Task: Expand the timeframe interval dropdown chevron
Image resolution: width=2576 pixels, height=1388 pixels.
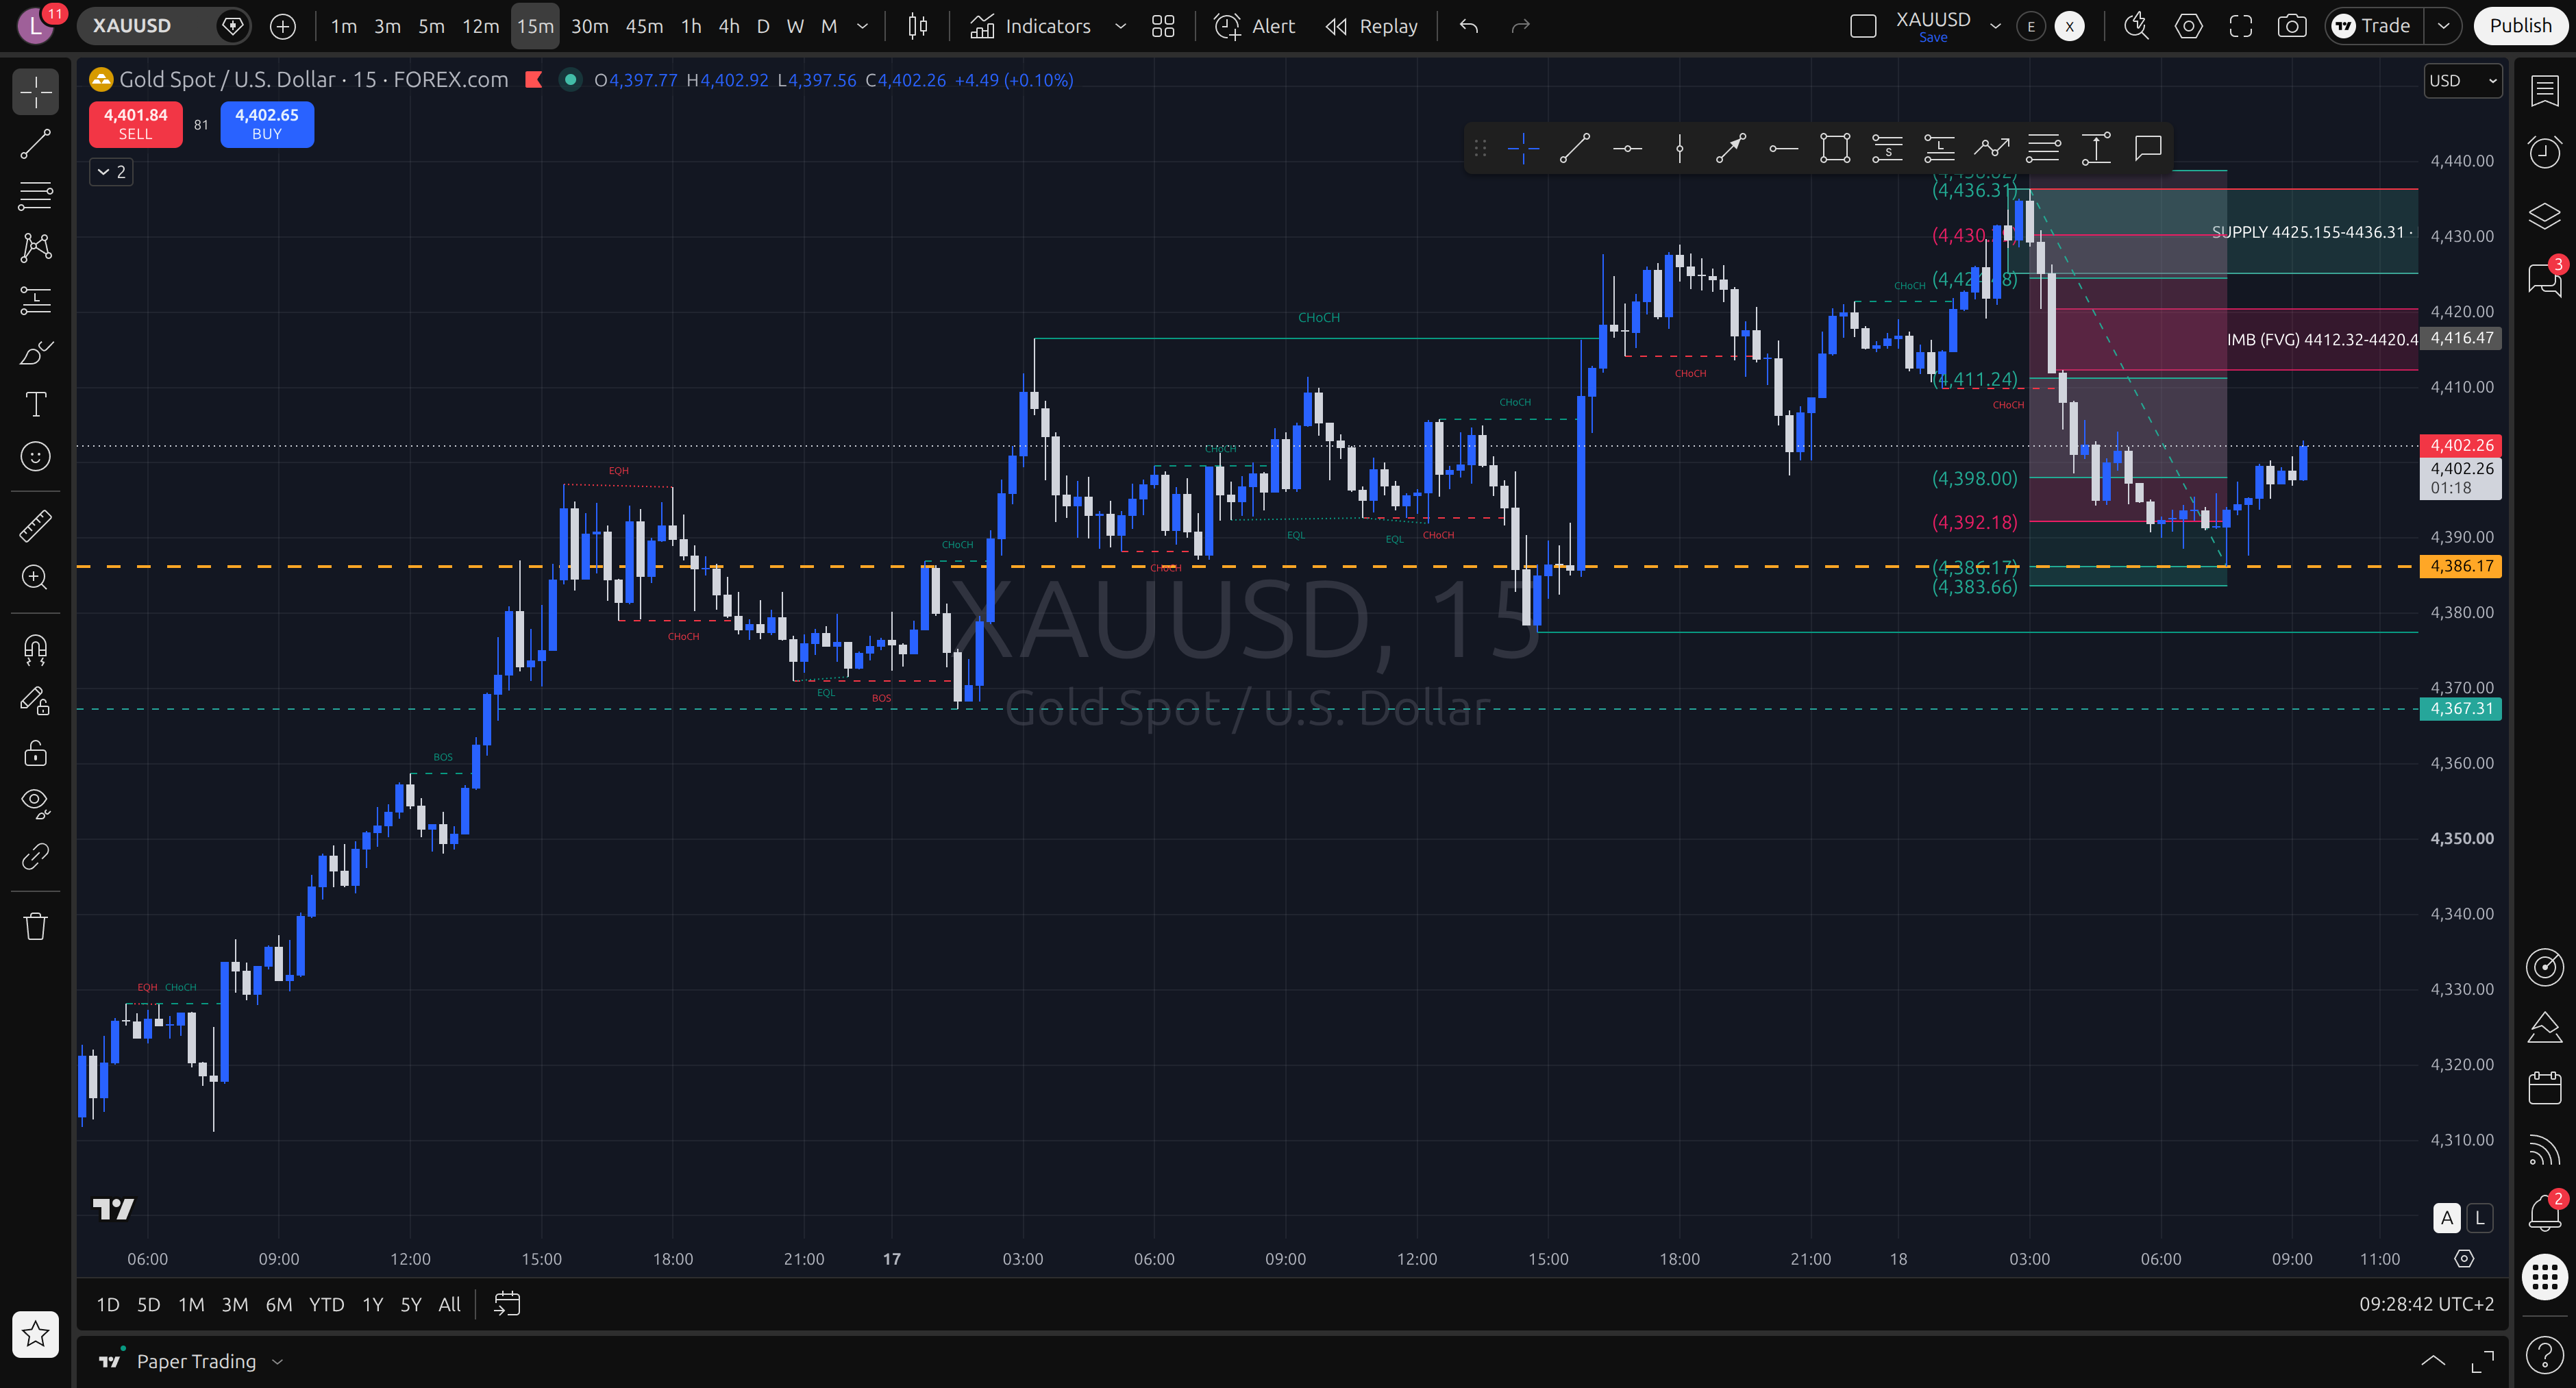Action: coord(862,26)
